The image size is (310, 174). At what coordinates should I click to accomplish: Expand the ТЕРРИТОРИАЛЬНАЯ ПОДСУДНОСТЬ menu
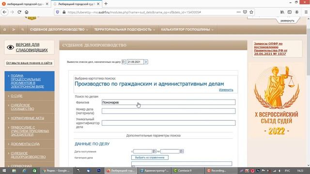coord(124,29)
